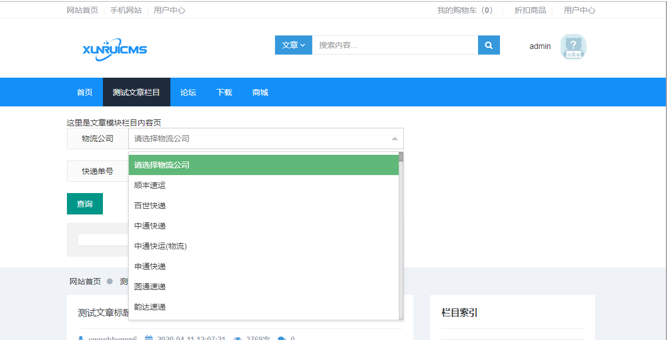Open the 手机网站 link
This screenshot has height=340, width=667.
tap(126, 10)
